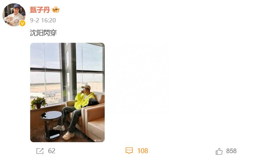The height and width of the screenshot is (161, 264).
Task: Click the 9-2 16:20 timestamp
Action: [x=43, y=20]
